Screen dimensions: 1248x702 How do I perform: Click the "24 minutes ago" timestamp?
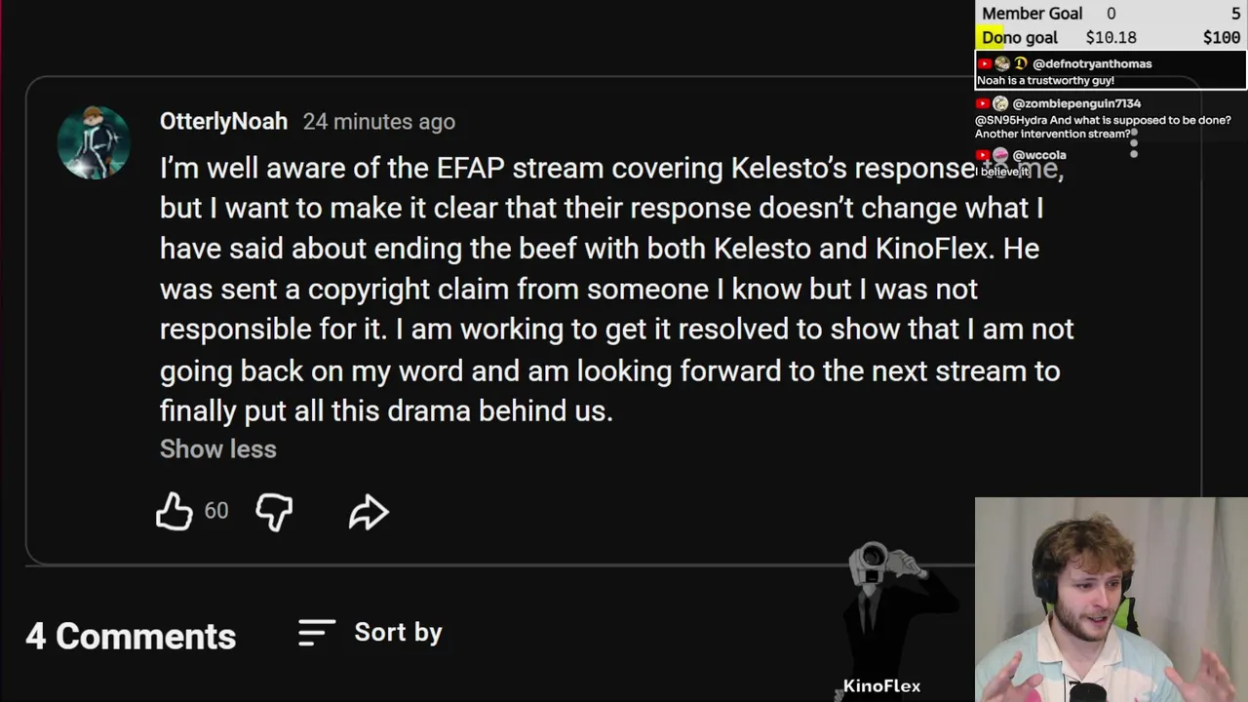pyautogui.click(x=378, y=122)
